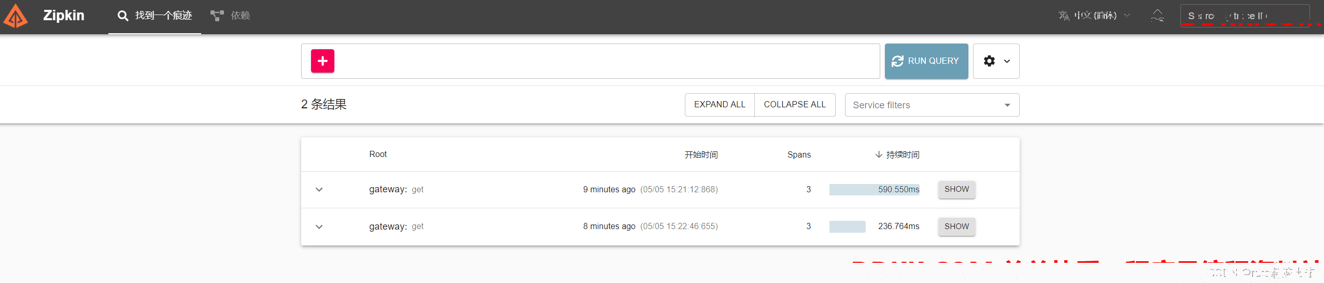Image resolution: width=1324 pixels, height=283 pixels.
Task: Switch to the 找到一个痕迹 tab
Action: pyautogui.click(x=154, y=16)
